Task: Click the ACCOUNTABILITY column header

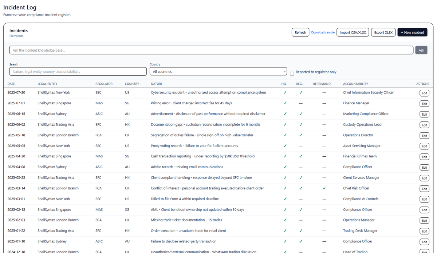Action: [x=355, y=84]
